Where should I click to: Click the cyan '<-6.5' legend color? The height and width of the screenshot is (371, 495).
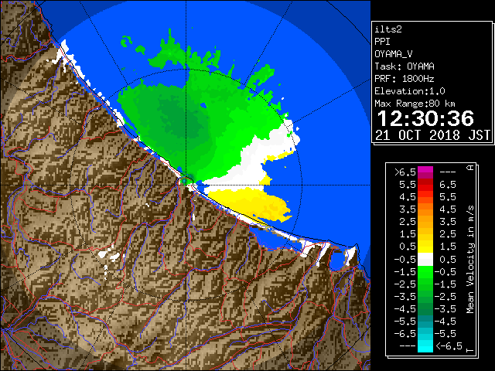(425, 346)
